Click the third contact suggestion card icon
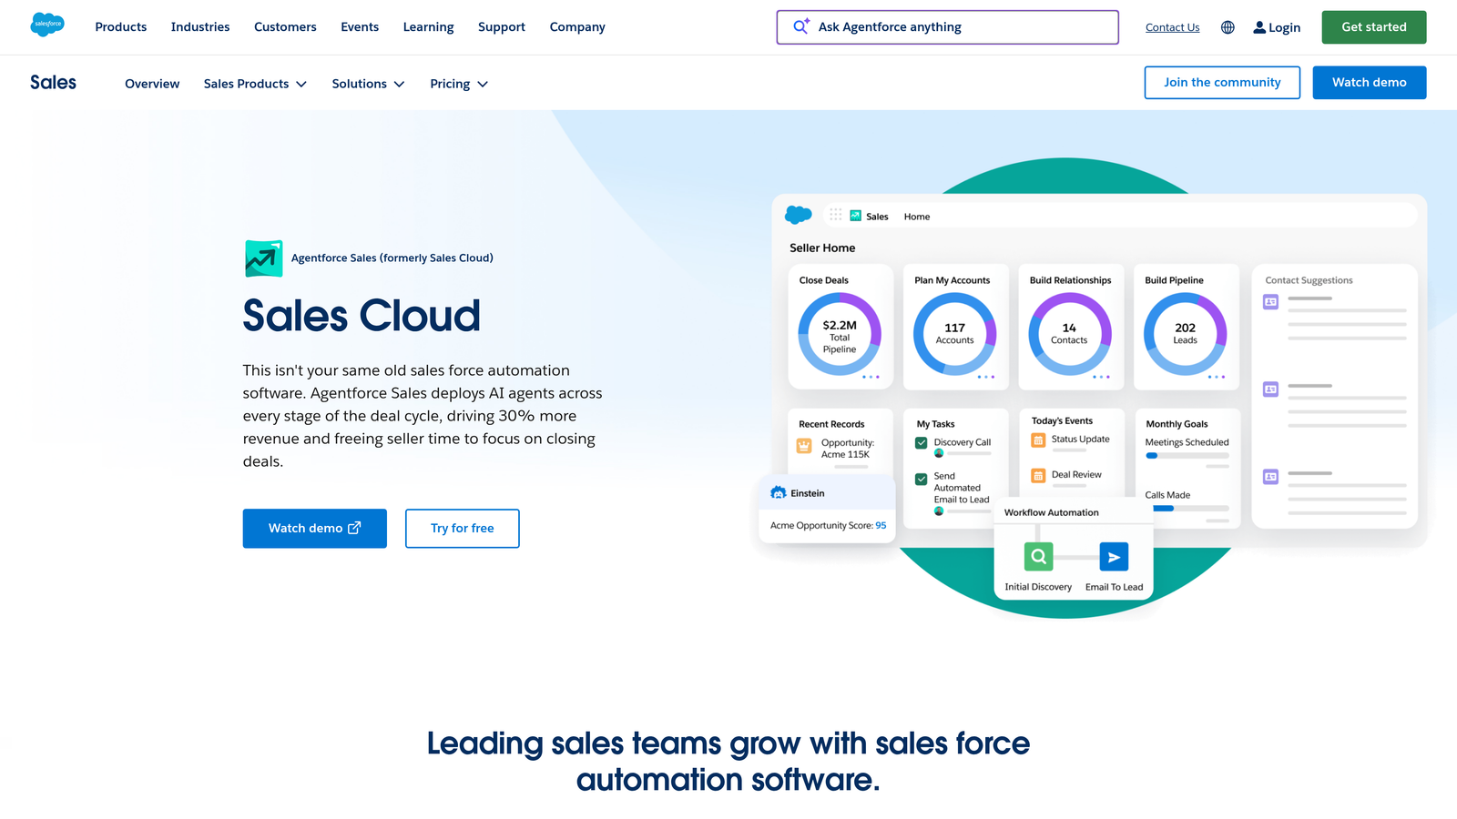The image size is (1457, 819). pos(1270,476)
